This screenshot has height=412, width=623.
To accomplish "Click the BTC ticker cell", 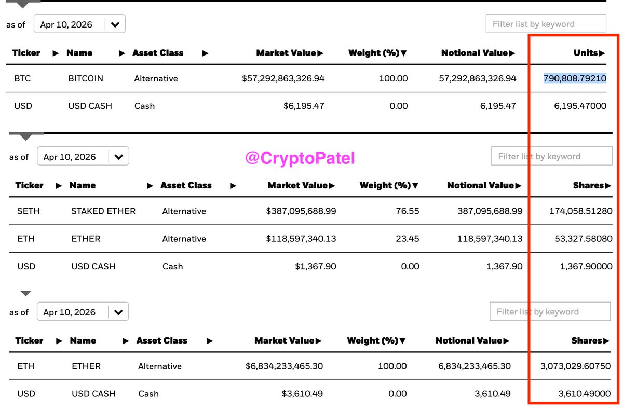I will pyautogui.click(x=22, y=78).
